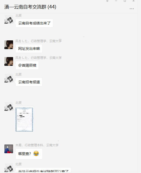Select the message bubble 云南自考成绩出来了
Screen dimensions: 141x173
tap(34, 23)
